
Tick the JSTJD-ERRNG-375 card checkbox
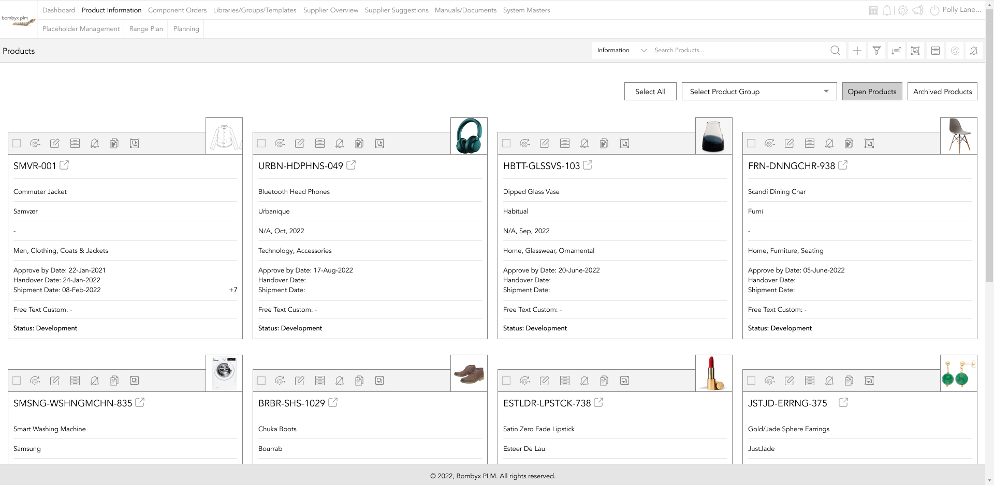click(751, 381)
